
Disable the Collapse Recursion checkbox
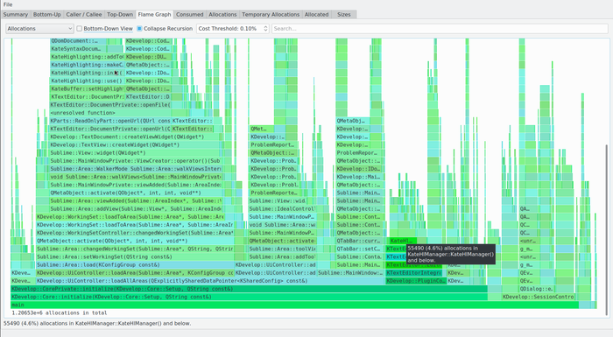[x=139, y=29]
